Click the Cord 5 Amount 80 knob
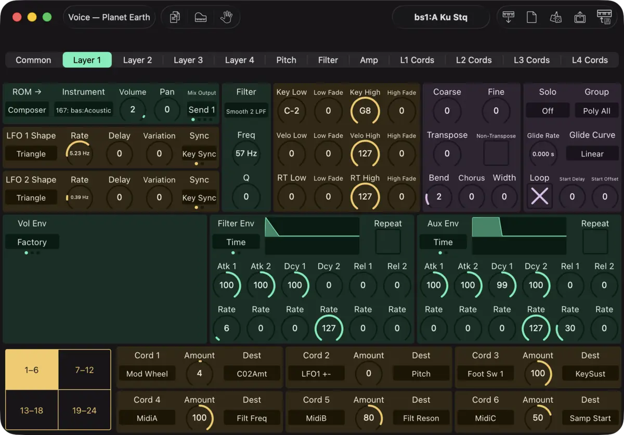The width and height of the screenshot is (624, 435). pos(369,417)
